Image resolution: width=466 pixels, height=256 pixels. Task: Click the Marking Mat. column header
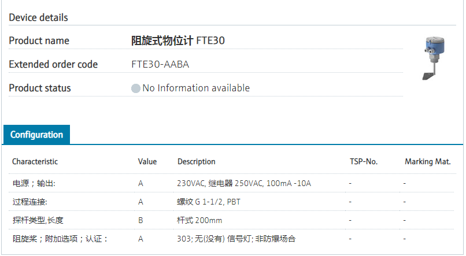pos(427,162)
